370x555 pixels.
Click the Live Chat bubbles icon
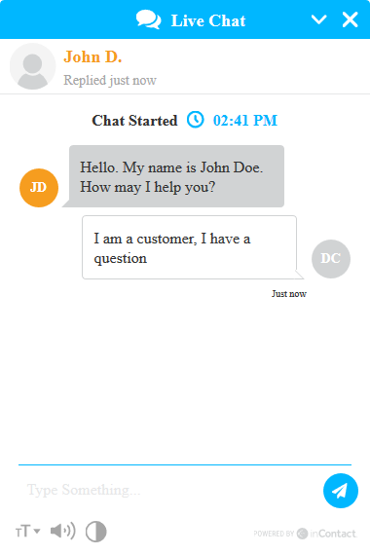click(149, 19)
